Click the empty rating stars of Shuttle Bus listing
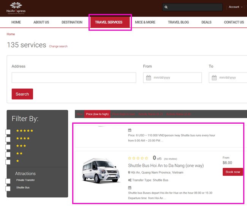 click(x=138, y=158)
